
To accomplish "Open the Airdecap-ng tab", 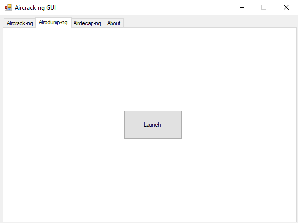I will (88, 23).
